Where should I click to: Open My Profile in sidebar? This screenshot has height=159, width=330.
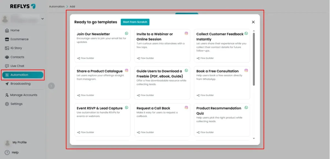click(19, 142)
